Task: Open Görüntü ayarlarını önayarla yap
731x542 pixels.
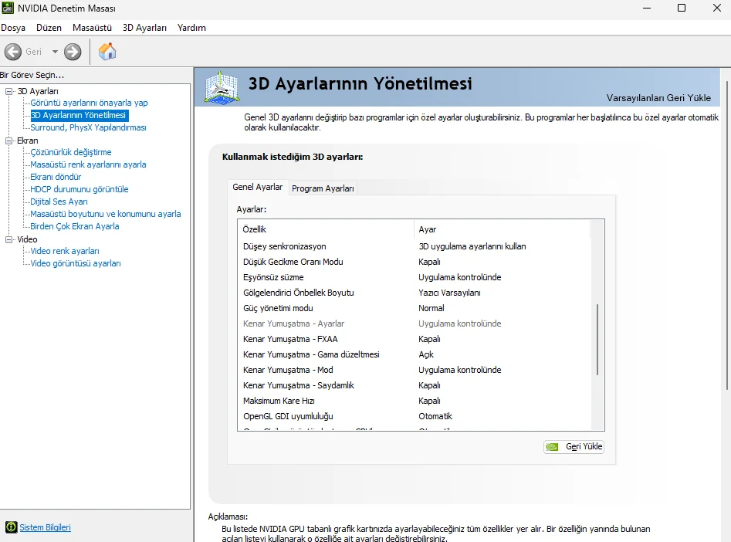Action: (89, 103)
